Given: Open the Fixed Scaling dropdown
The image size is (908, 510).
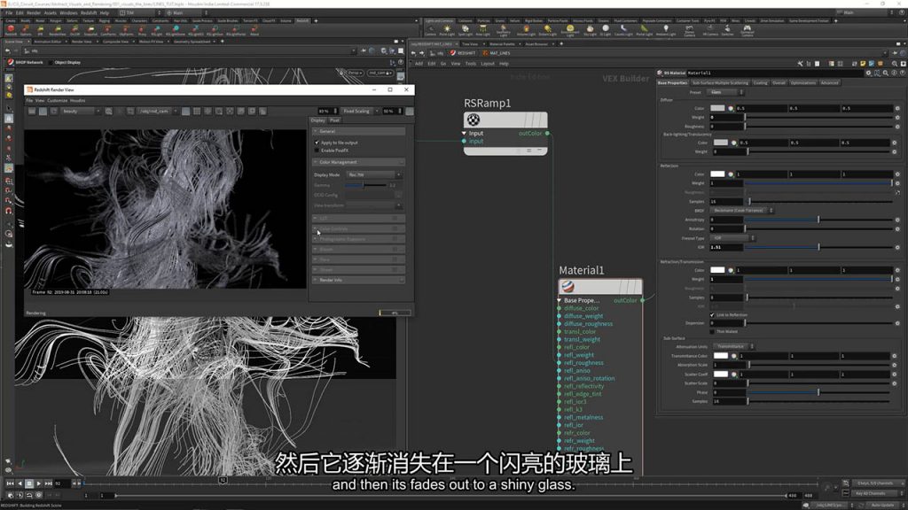Looking at the screenshot, I should pyautogui.click(x=360, y=111).
